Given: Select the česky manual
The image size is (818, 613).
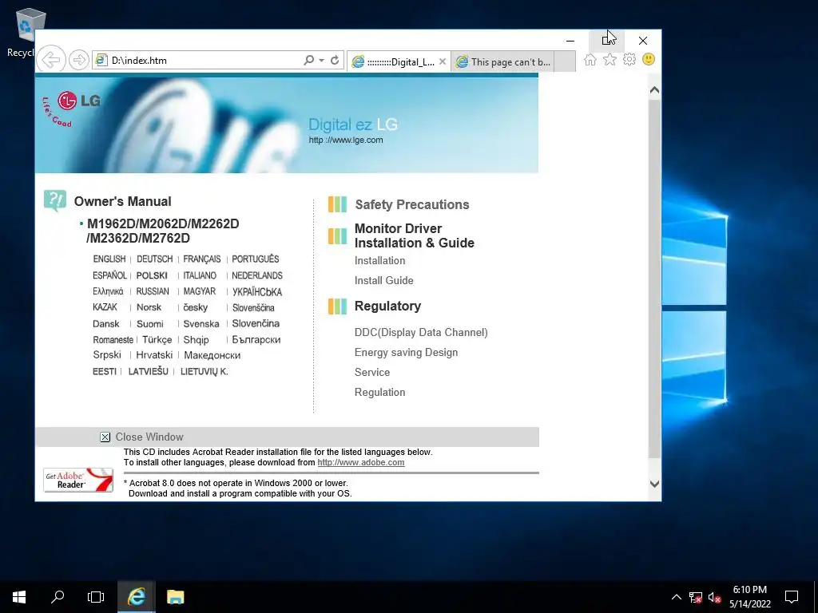Looking at the screenshot, I should click(195, 307).
